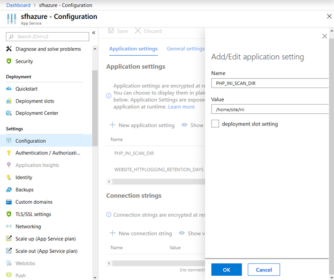Click the application settings horizontal scrollbar track

coord(158,182)
